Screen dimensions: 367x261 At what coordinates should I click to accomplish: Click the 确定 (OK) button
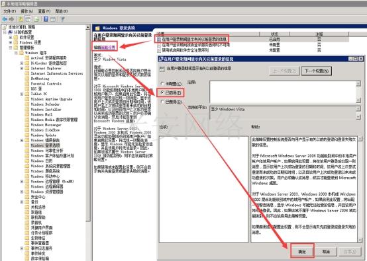point(302,252)
